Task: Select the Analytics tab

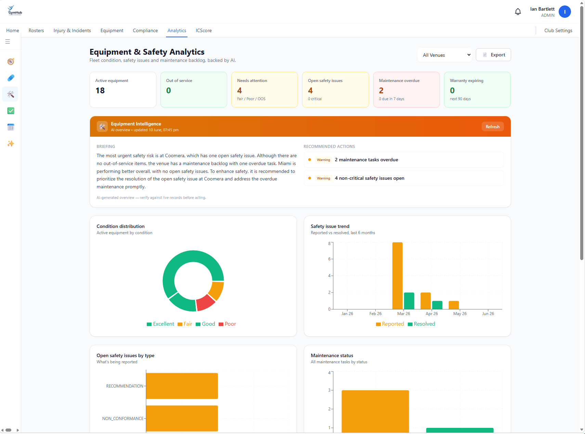Action: pyautogui.click(x=177, y=30)
